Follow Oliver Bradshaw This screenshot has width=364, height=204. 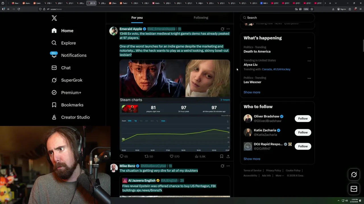(303, 118)
